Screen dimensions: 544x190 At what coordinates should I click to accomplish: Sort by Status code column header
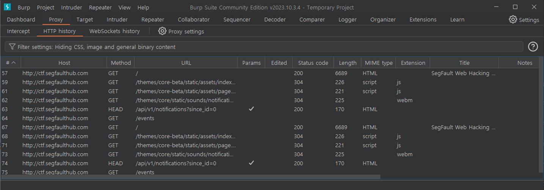[313, 63]
